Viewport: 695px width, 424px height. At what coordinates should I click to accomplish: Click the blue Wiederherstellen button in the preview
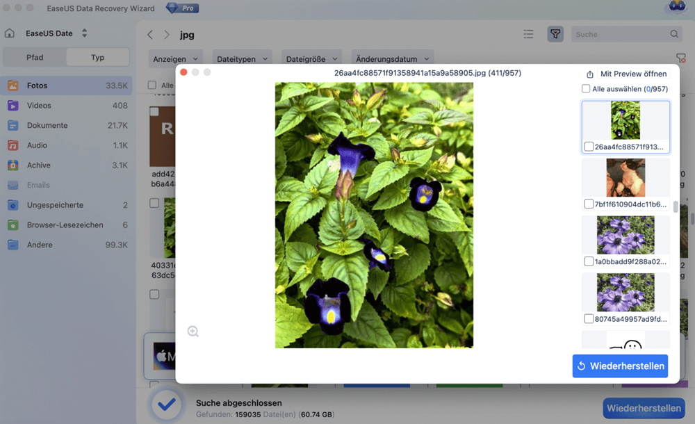pos(620,366)
